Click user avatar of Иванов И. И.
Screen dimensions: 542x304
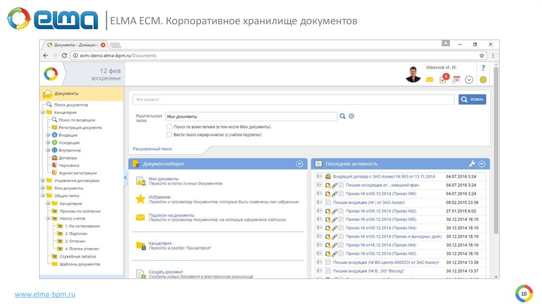413,74
